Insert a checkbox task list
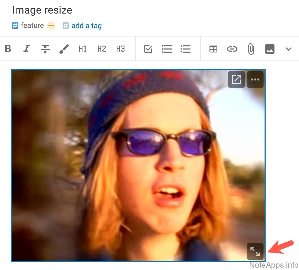Screen dimensions: 299x270 click(148, 49)
